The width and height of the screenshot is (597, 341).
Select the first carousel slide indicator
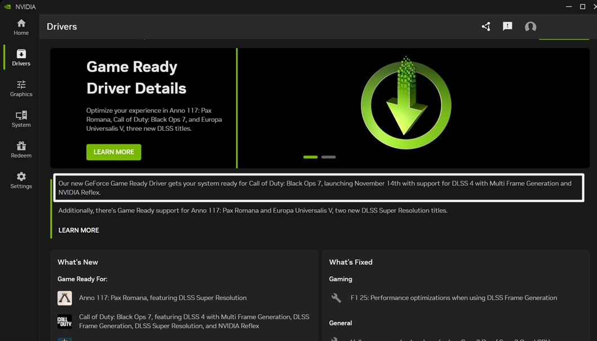(310, 157)
